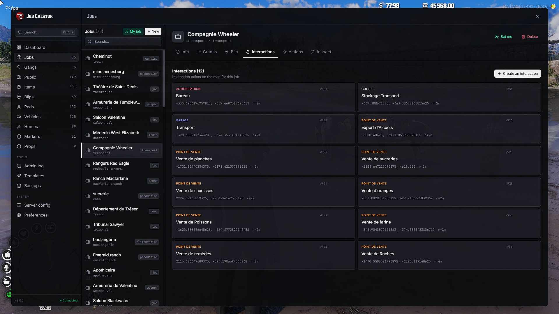Select the Emerald ranch job

[x=122, y=257]
